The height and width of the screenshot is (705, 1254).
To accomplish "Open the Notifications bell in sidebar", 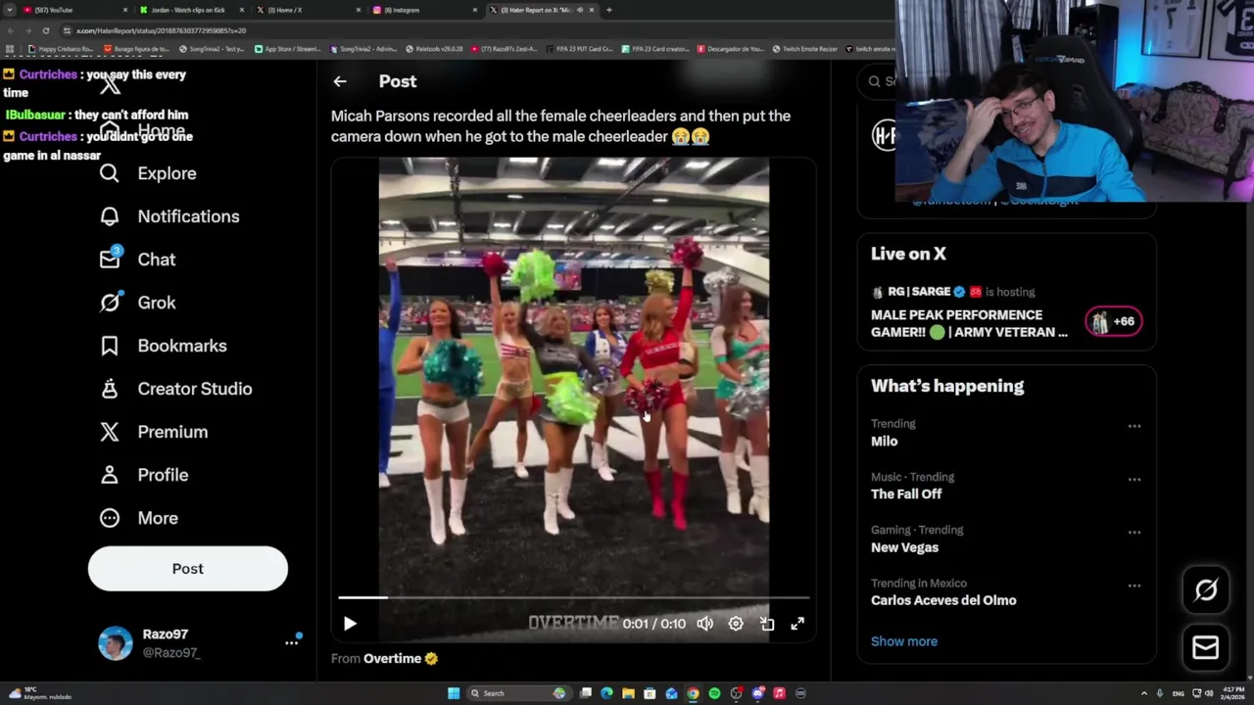I will [169, 216].
